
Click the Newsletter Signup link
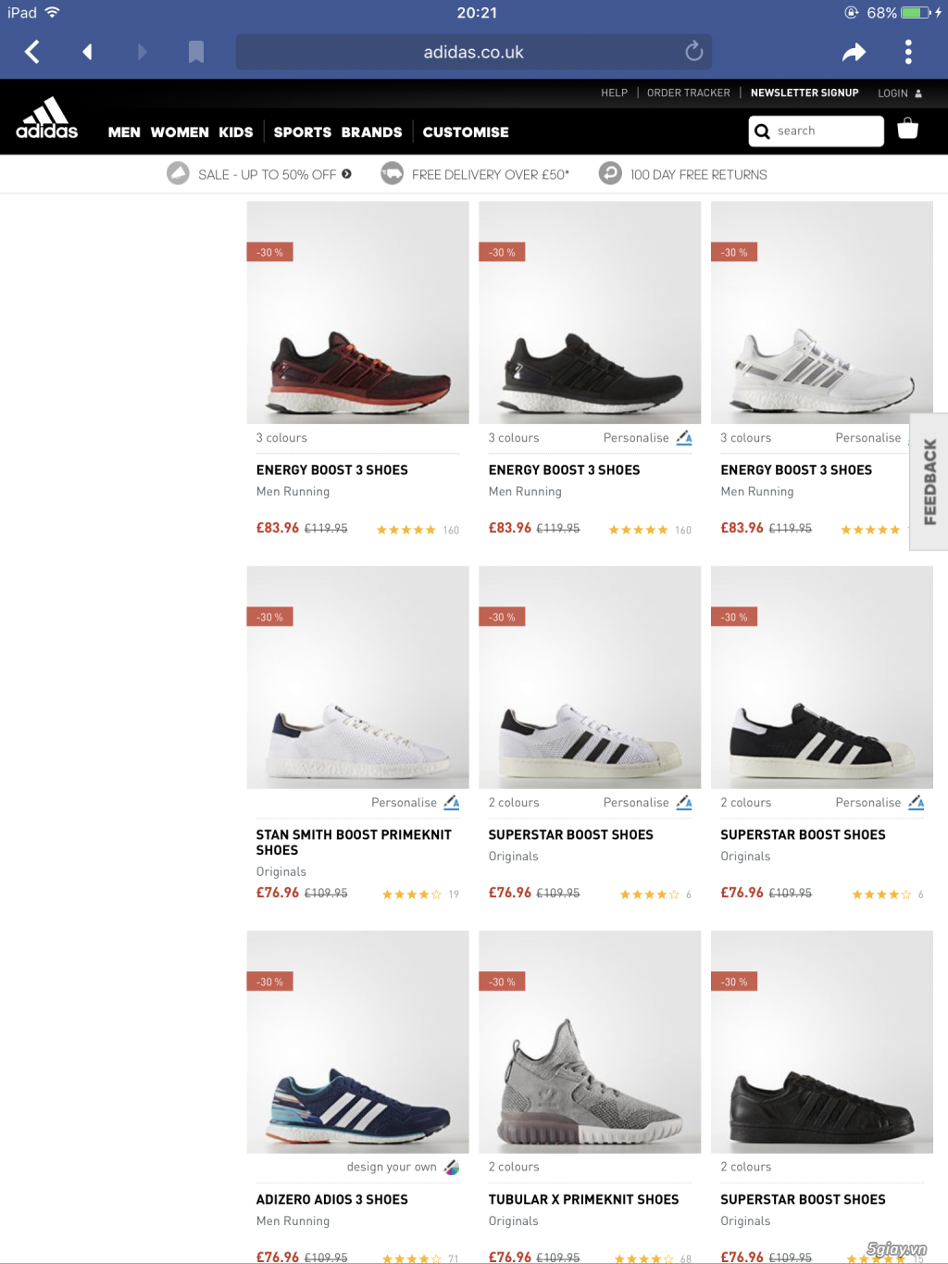(x=805, y=93)
